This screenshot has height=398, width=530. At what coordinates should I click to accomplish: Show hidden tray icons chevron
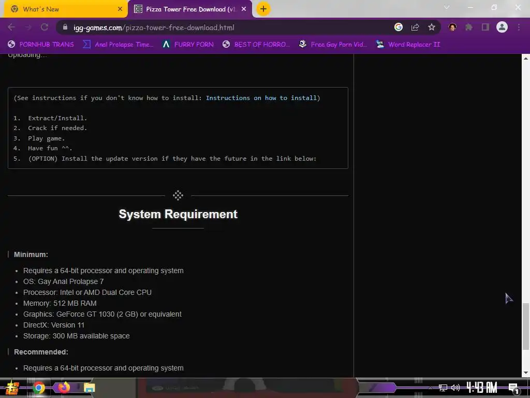[x=430, y=388]
